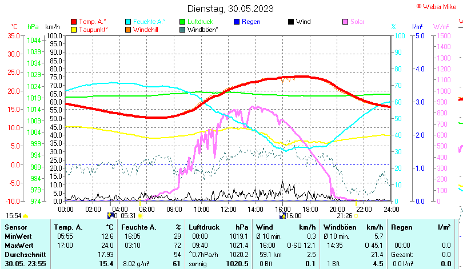
Task: Click the '1 Bft' gust force text
Action: (x=333, y=264)
